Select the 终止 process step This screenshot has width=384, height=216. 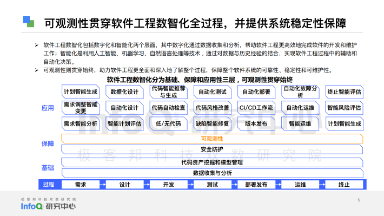tap(344, 185)
